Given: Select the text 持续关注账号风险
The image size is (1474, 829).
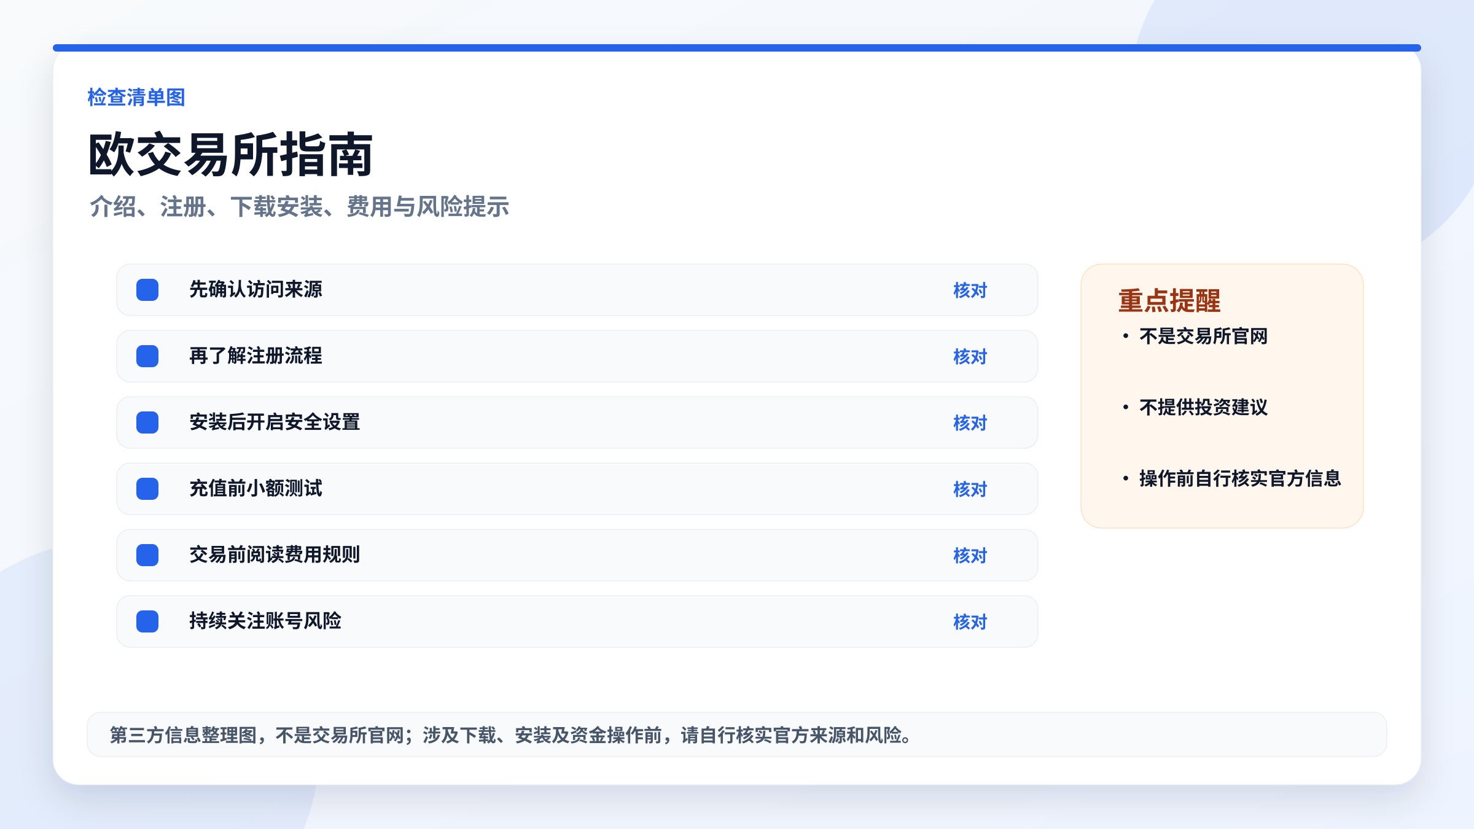Looking at the screenshot, I should (x=265, y=621).
